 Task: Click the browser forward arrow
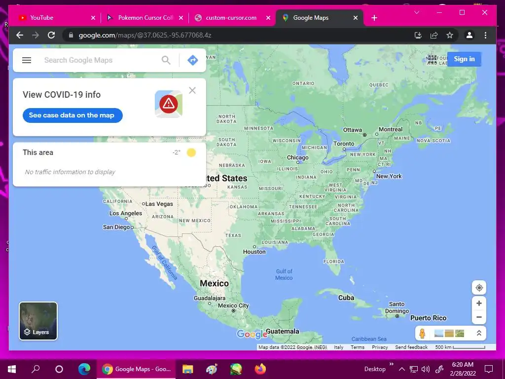pos(36,35)
